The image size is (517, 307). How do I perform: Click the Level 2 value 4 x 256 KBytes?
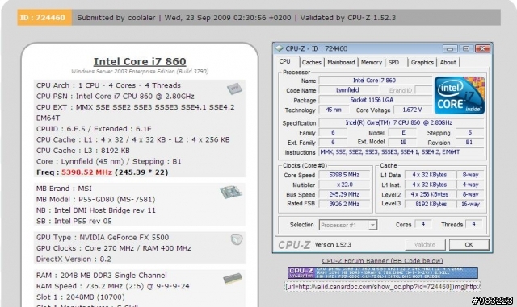[x=431, y=194]
